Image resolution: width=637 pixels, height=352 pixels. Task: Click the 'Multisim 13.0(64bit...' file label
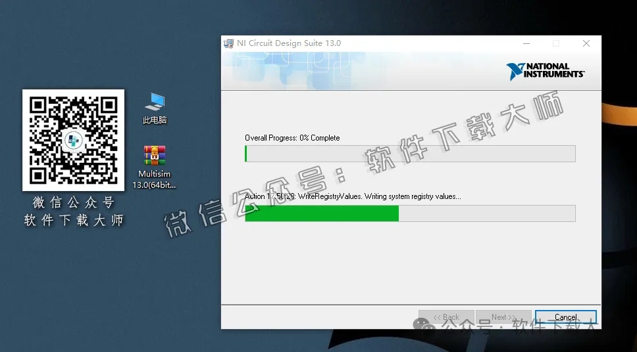coord(155,179)
